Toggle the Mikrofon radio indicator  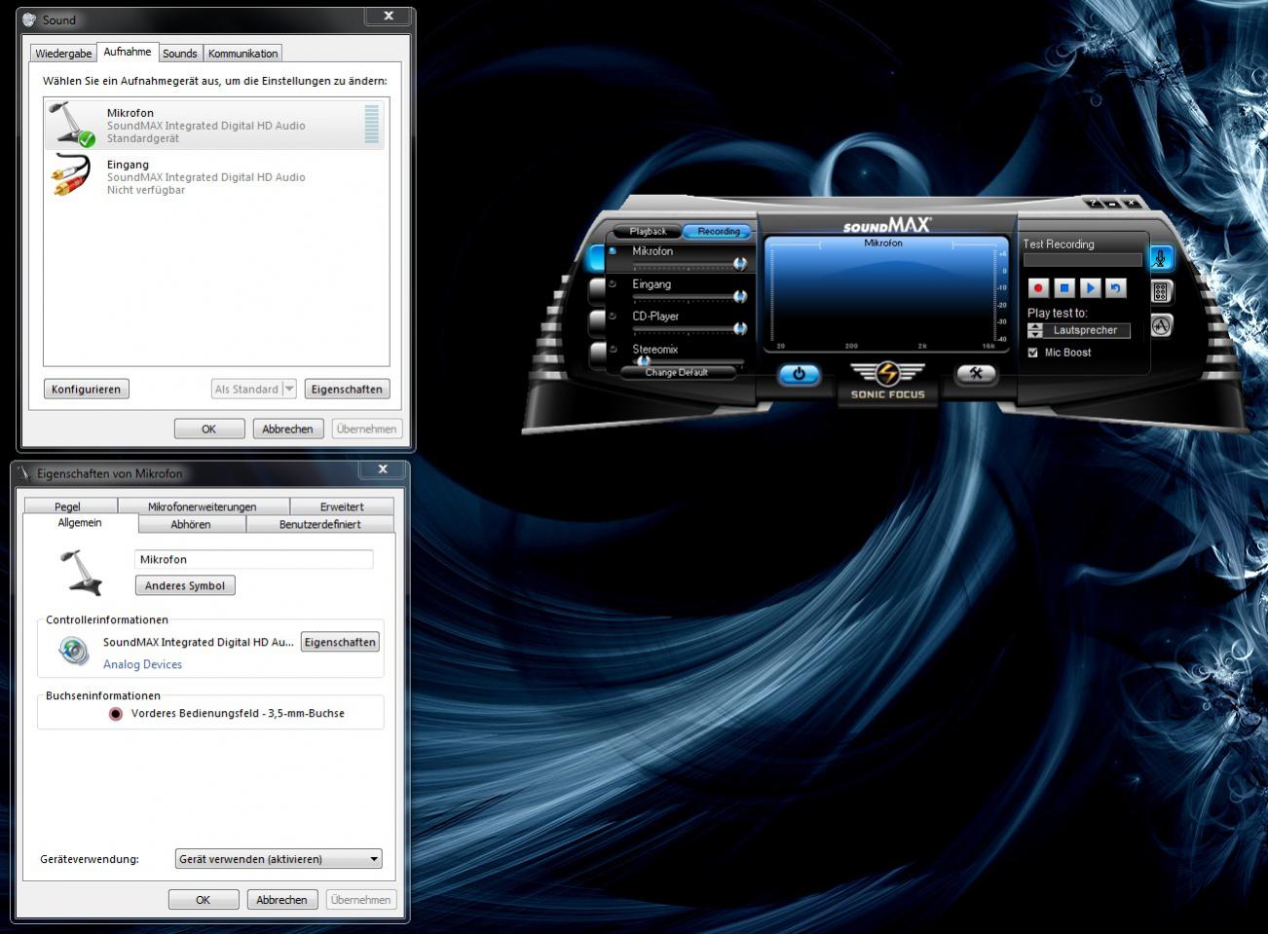coord(613,251)
